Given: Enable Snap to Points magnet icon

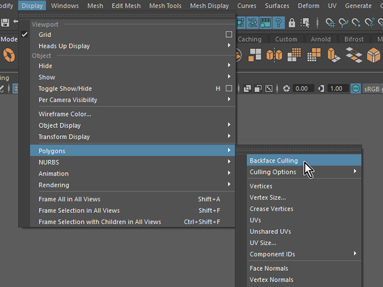Looking at the screenshot, I should 356,23.
